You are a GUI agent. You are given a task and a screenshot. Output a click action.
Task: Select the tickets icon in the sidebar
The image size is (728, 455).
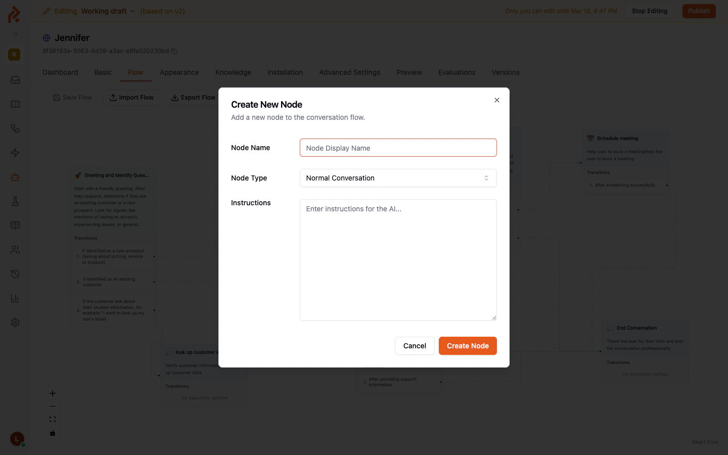(x=15, y=104)
